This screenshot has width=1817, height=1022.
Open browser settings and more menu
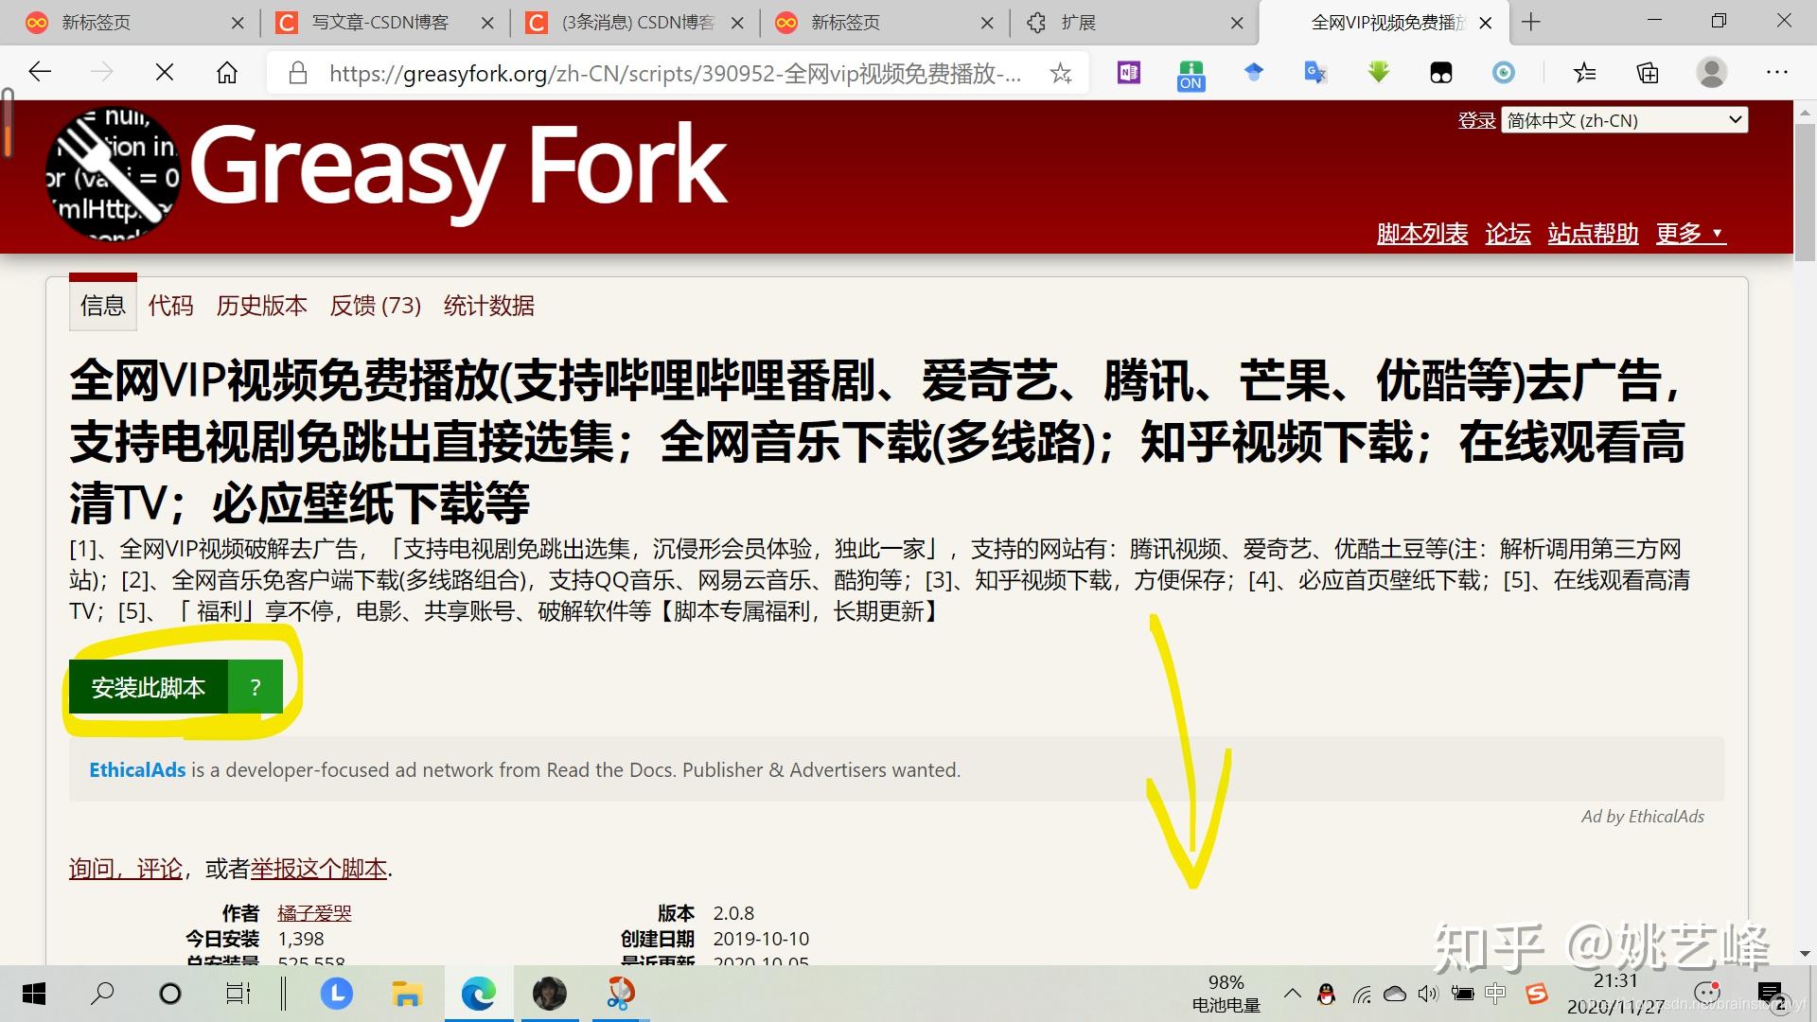pos(1776,73)
